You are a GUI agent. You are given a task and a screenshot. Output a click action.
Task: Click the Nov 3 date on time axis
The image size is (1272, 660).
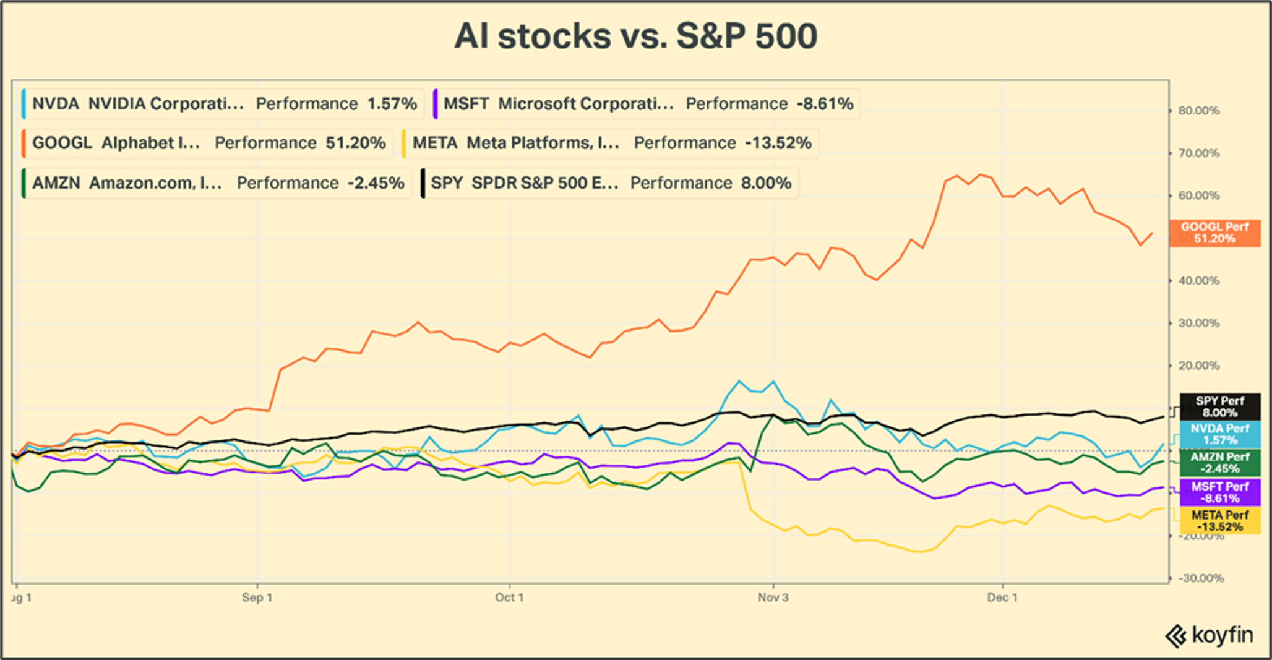click(x=773, y=598)
